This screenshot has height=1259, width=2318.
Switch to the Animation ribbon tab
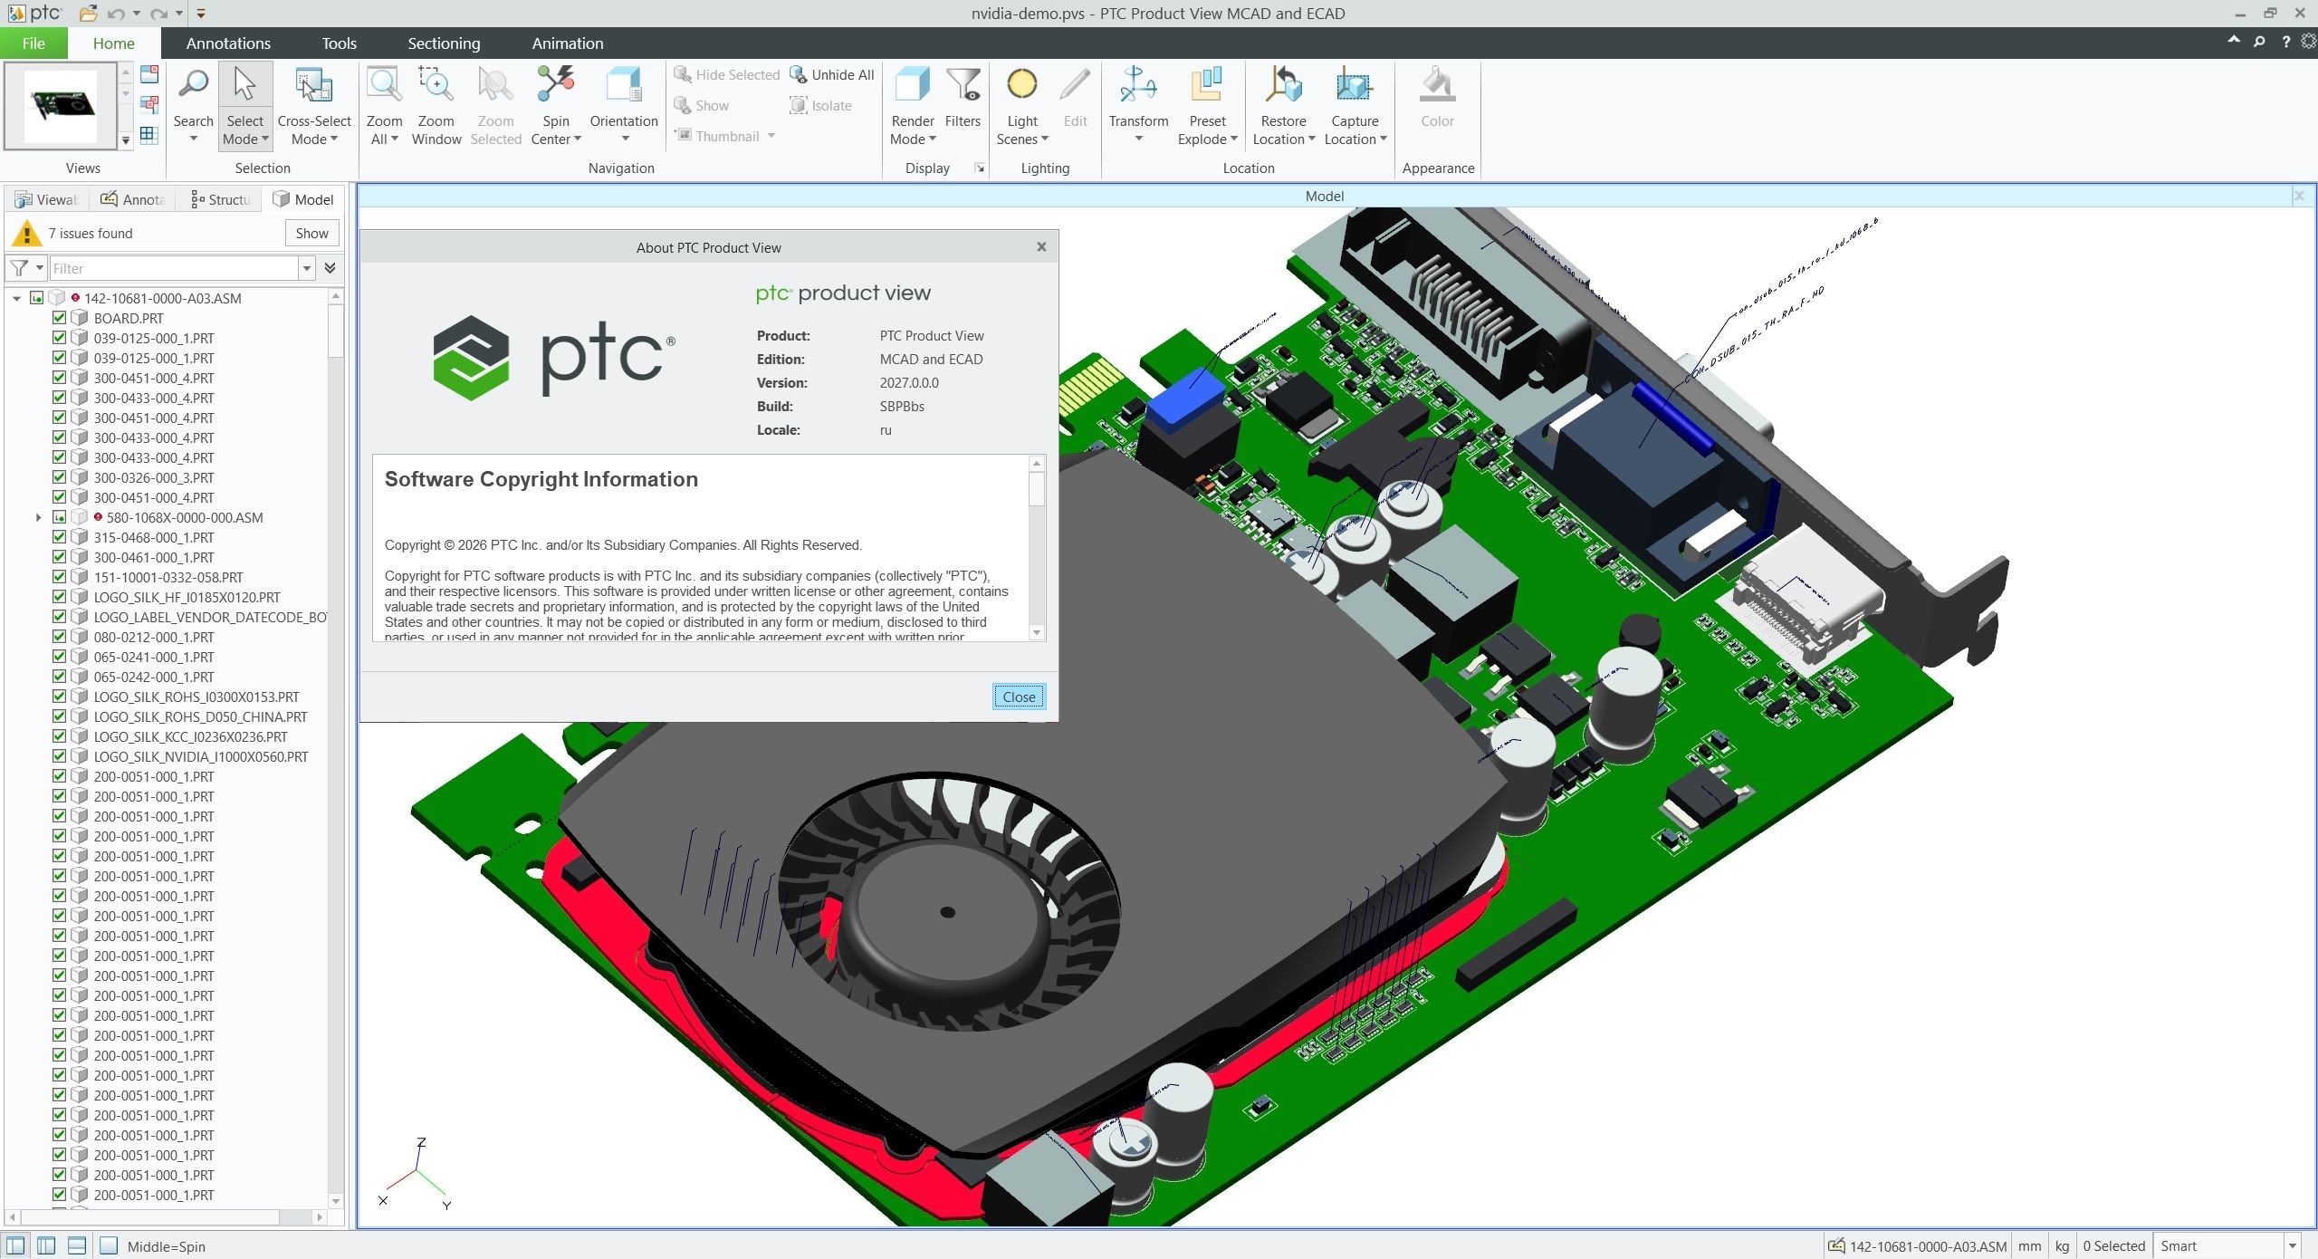tap(568, 43)
